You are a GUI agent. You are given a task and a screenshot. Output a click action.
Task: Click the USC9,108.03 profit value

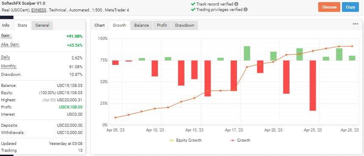tap(71, 107)
